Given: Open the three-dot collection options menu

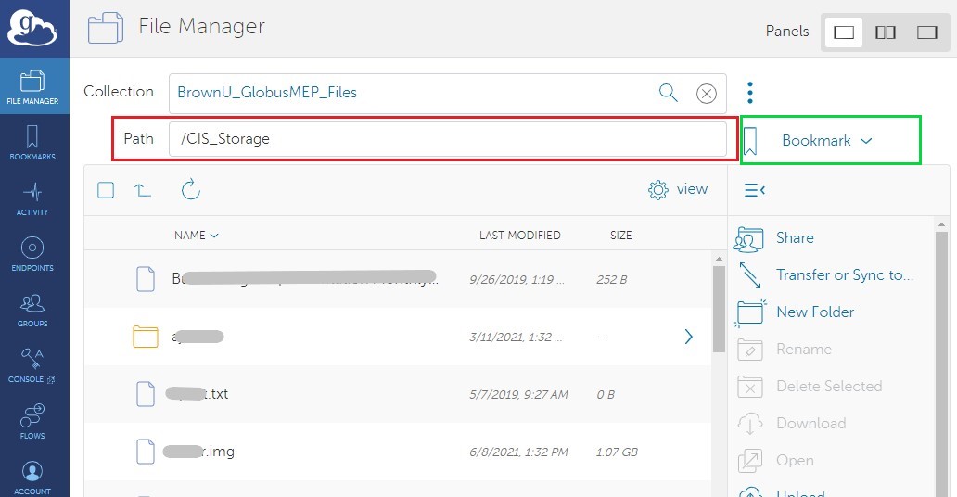Looking at the screenshot, I should (750, 93).
